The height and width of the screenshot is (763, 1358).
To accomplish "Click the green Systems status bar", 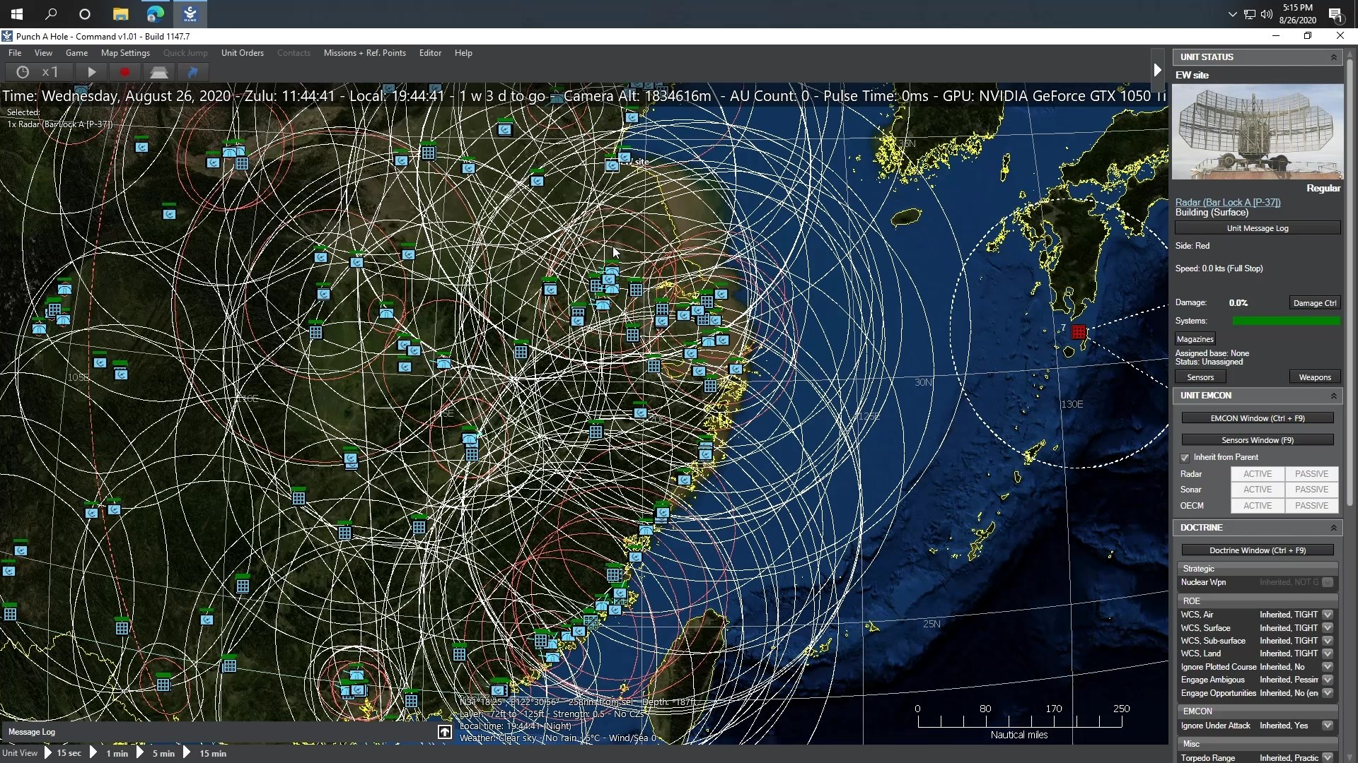I will 1286,321.
